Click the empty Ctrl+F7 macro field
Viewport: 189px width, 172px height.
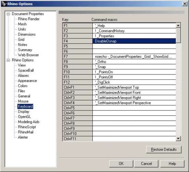pyautogui.click(x=134, y=118)
